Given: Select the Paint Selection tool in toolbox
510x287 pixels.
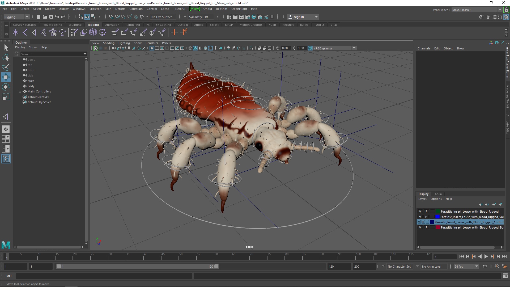Looking at the screenshot, I should coord(6,67).
